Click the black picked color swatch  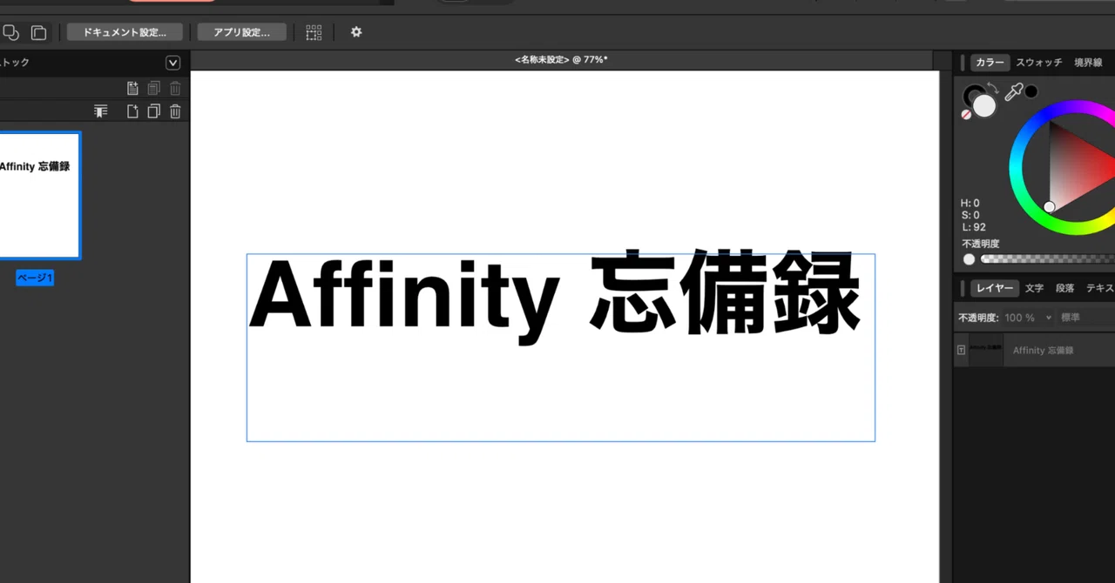pyautogui.click(x=1031, y=91)
